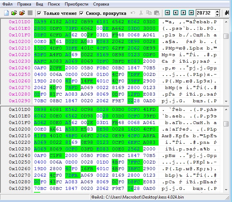Click the second open folder icon
Image resolution: width=232 pixels, height=202 pixels.
[22, 13]
